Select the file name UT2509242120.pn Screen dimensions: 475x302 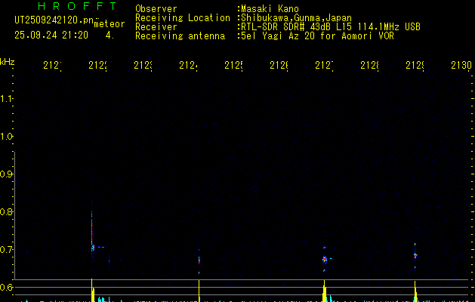pos(54,20)
